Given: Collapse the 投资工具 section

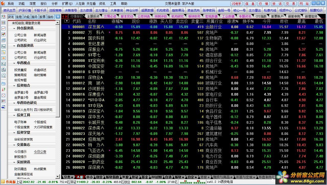Looking at the screenshot, I should [x=14, y=115].
